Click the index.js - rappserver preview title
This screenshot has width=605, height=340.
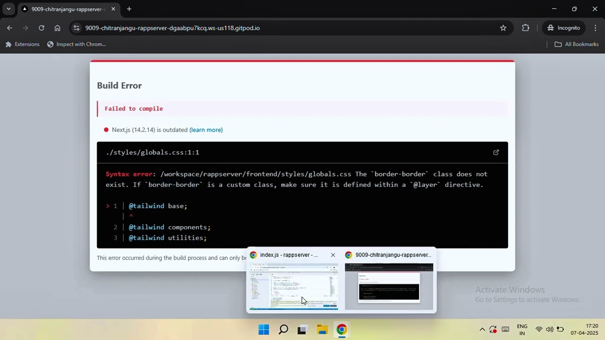pyautogui.click(x=289, y=255)
